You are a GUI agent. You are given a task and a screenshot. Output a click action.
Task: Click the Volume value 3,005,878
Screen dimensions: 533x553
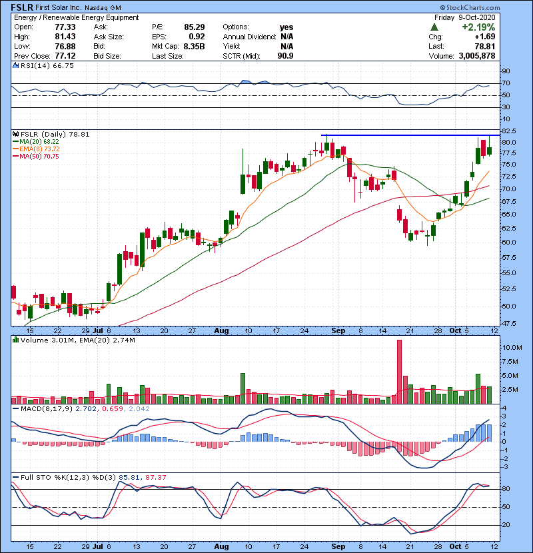pos(477,56)
